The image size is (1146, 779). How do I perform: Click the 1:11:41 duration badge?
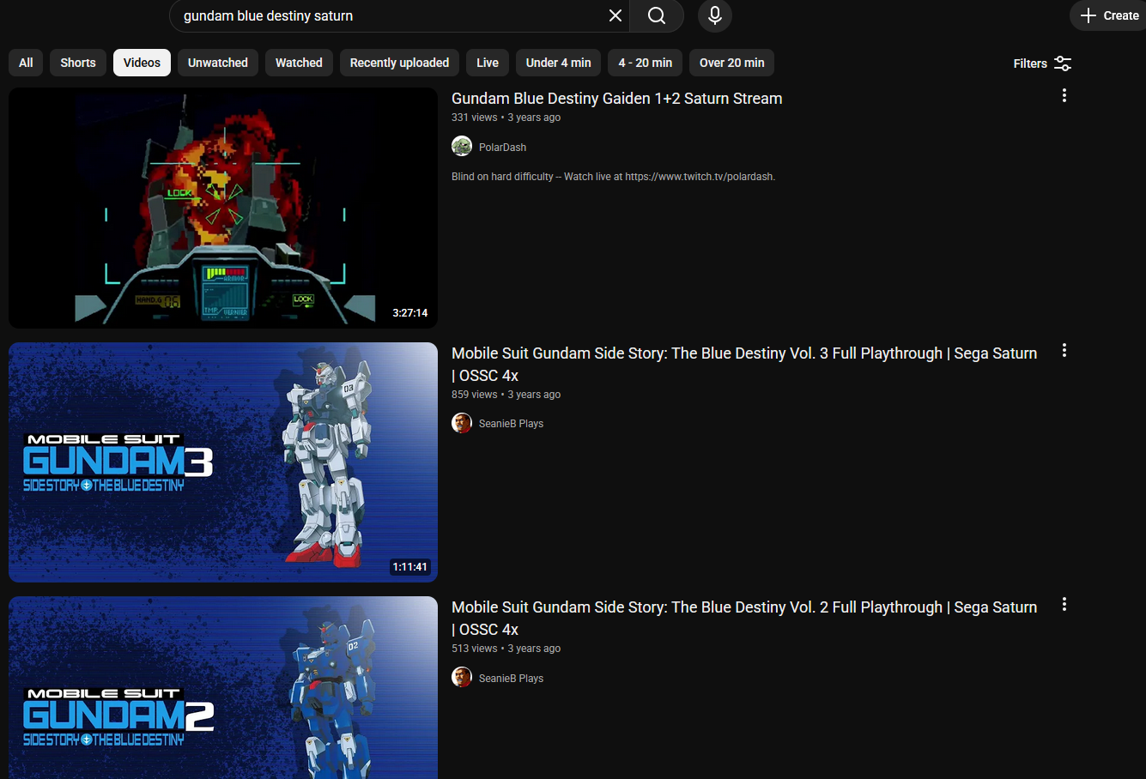tap(410, 567)
